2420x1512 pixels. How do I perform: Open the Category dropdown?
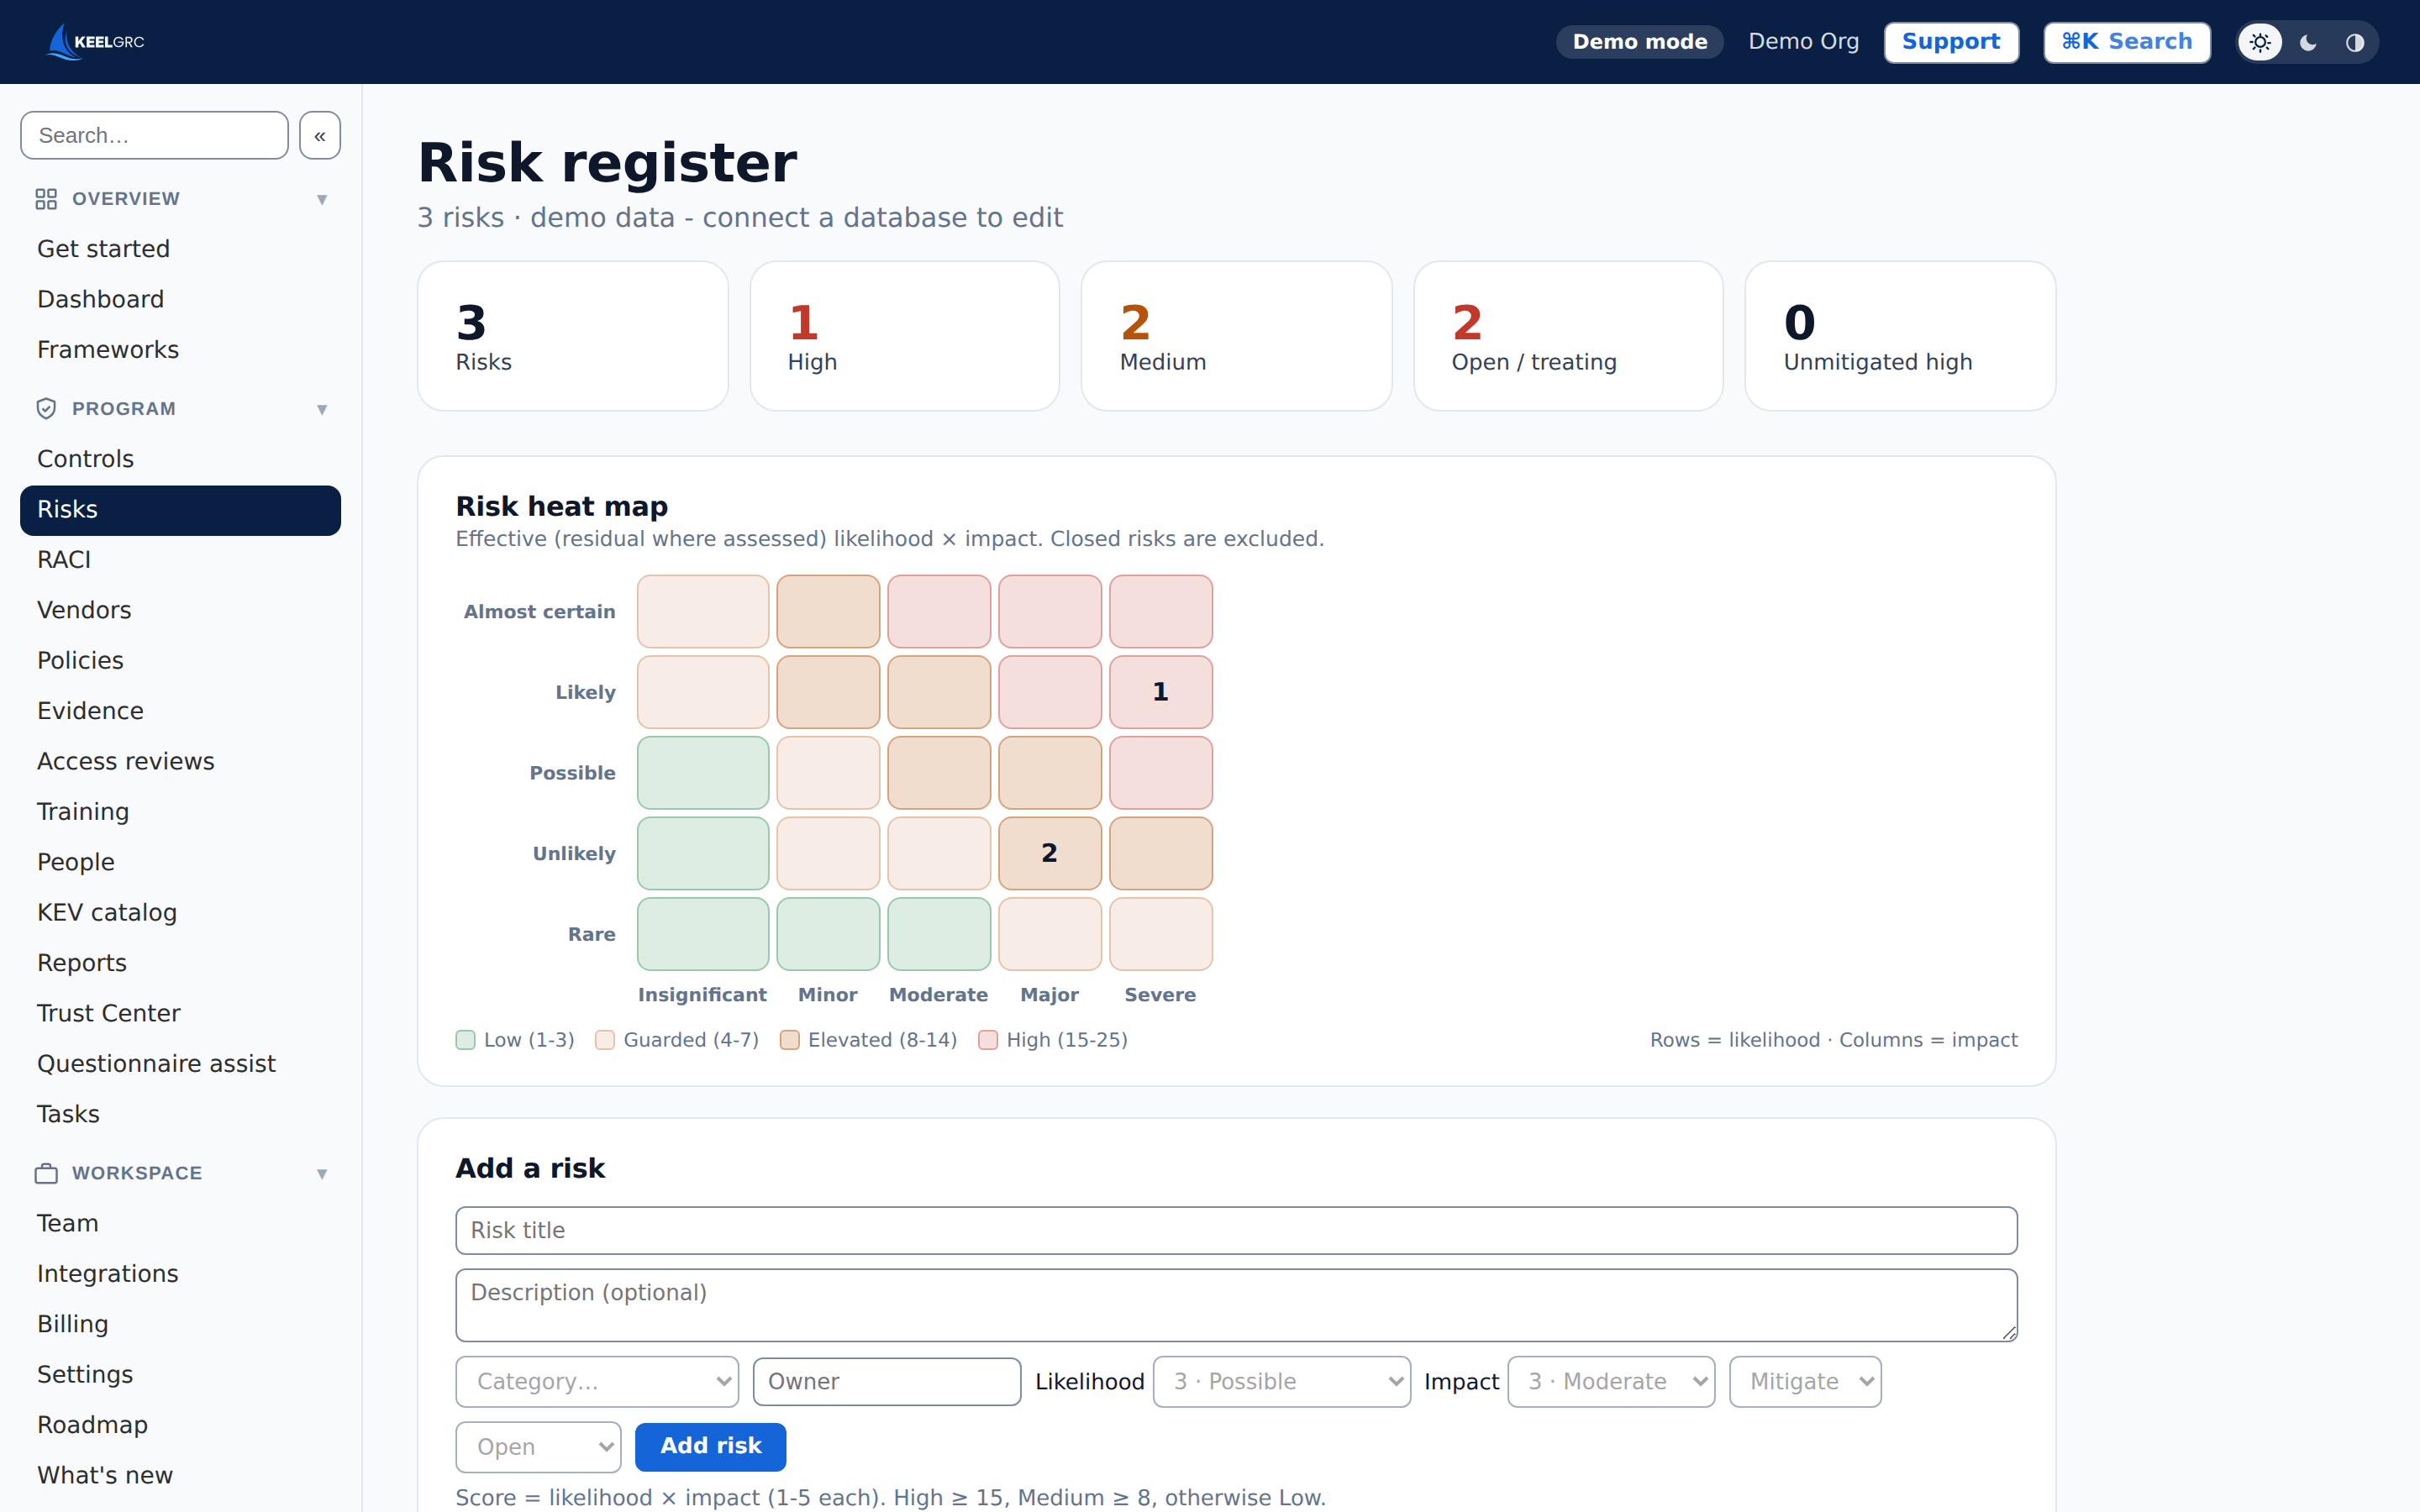click(597, 1381)
